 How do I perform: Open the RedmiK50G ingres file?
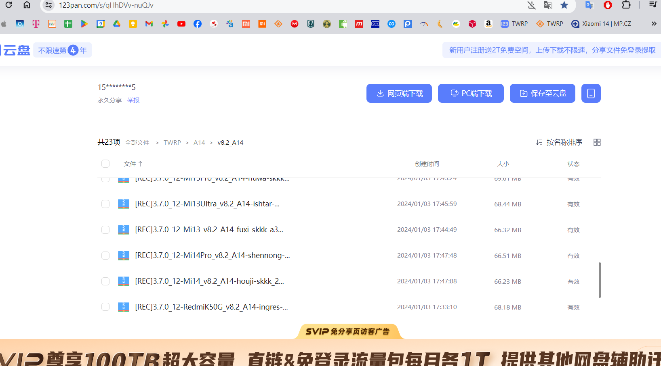point(211,307)
